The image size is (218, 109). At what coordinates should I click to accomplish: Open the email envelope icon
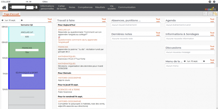click(x=215, y=14)
